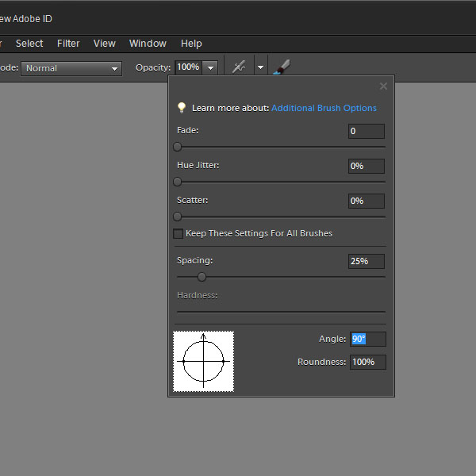Close the additional brush options popup
476x476 pixels.
point(383,86)
